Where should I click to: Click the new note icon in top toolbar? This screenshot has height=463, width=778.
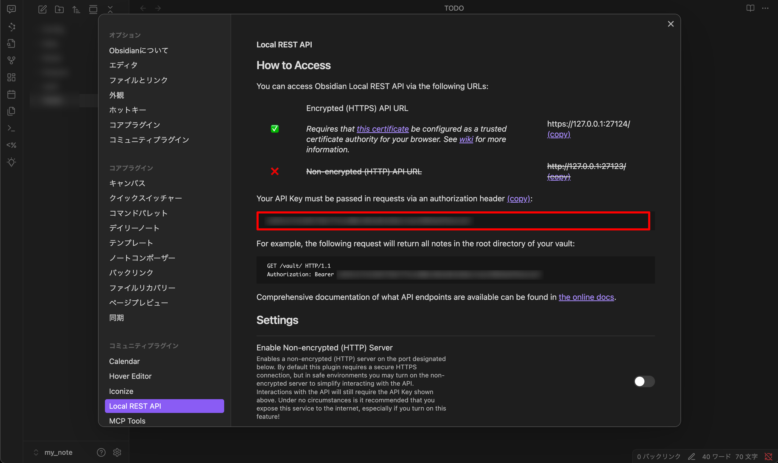[x=42, y=9]
